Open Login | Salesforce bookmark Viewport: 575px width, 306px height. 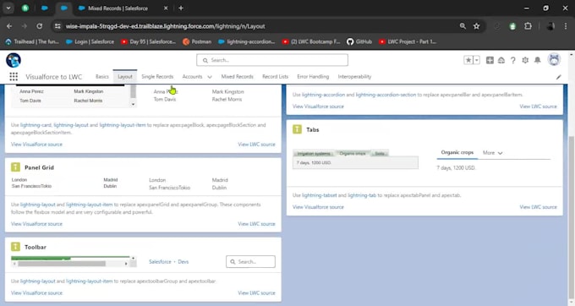click(90, 41)
